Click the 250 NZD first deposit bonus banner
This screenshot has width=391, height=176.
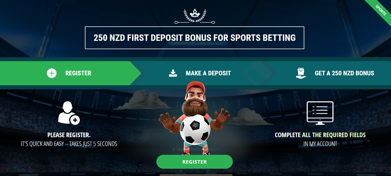(x=195, y=38)
